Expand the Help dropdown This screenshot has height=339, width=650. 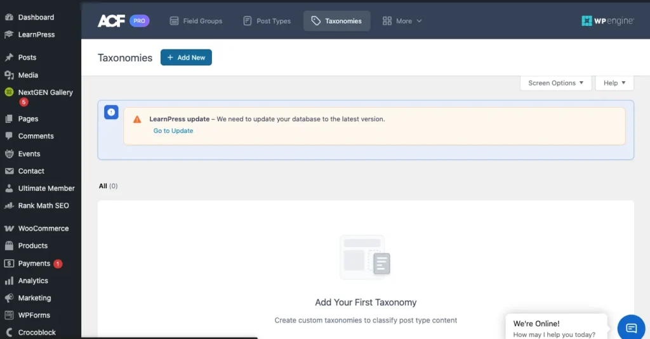[x=614, y=83]
